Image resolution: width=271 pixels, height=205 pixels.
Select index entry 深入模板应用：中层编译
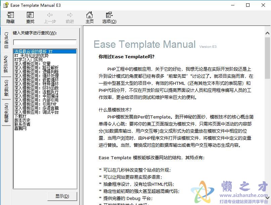36,96
